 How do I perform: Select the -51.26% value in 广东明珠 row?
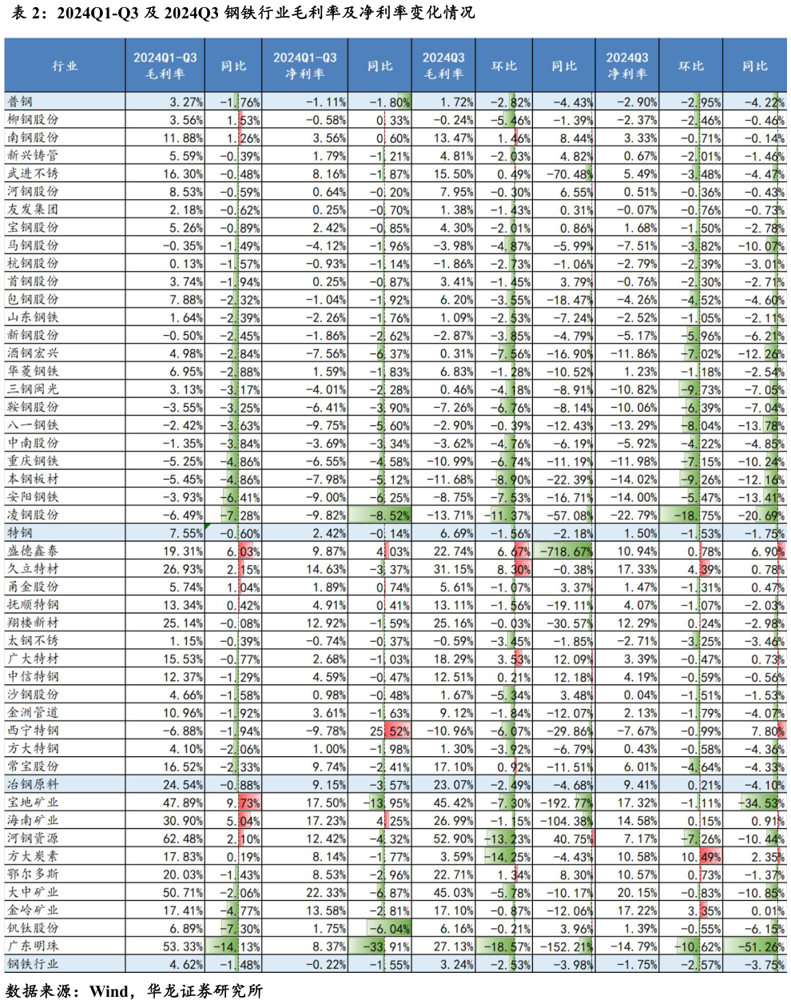tap(754, 946)
